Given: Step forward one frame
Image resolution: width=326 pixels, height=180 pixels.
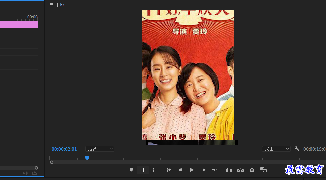Looking at the screenshot, I should (203, 170).
